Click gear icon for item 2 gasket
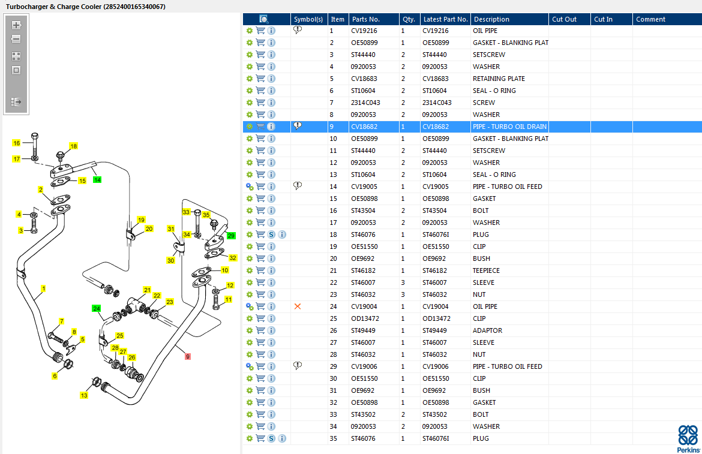Screen dimensions: 702x454 click(x=250, y=43)
